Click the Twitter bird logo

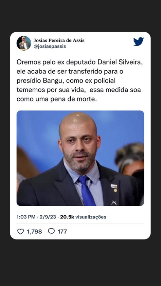click(138, 41)
